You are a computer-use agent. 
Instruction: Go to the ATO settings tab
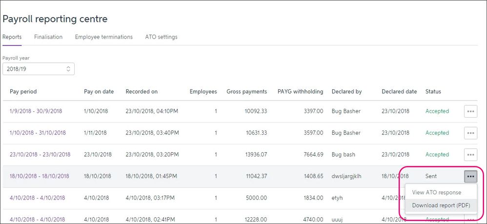(161, 37)
